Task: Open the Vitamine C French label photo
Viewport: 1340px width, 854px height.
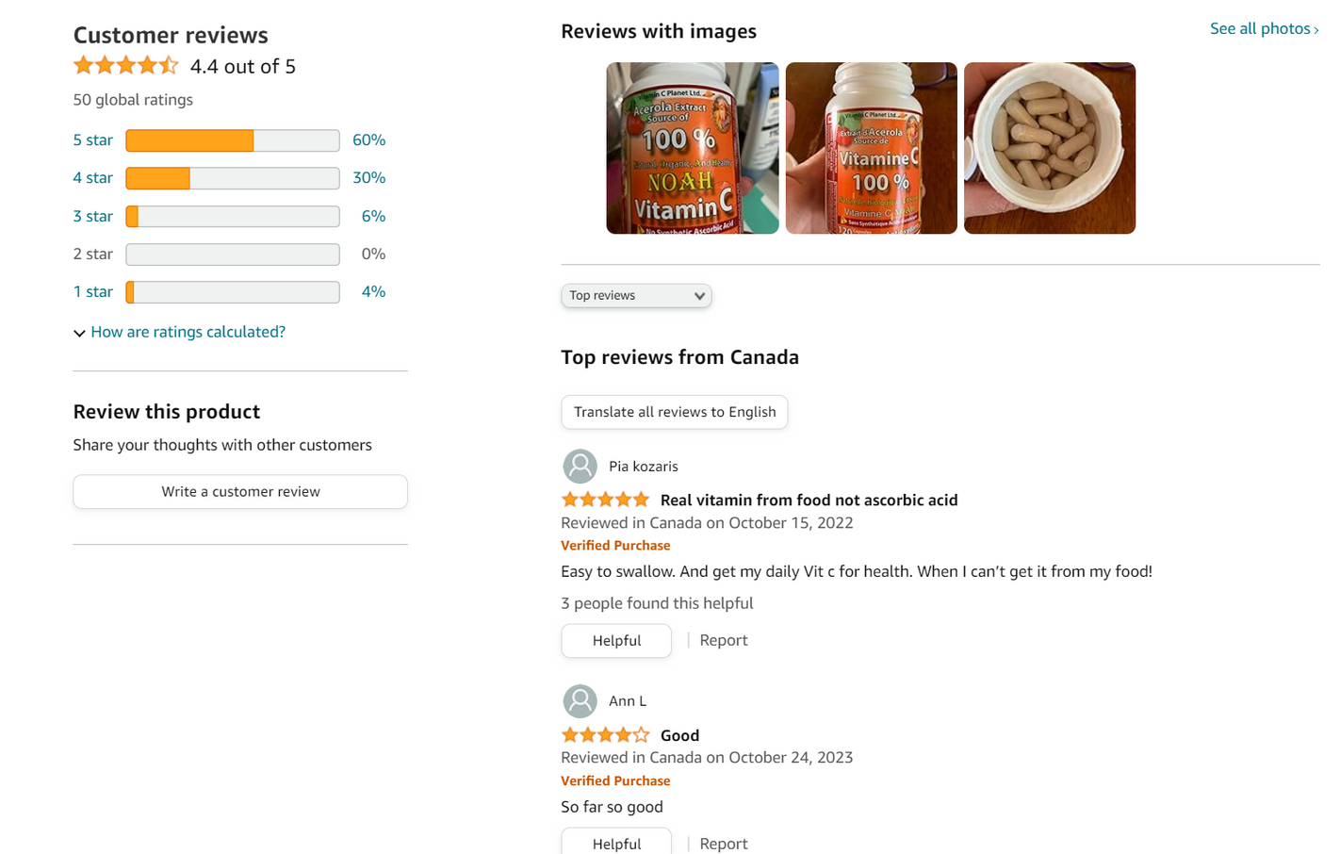Action: [871, 148]
